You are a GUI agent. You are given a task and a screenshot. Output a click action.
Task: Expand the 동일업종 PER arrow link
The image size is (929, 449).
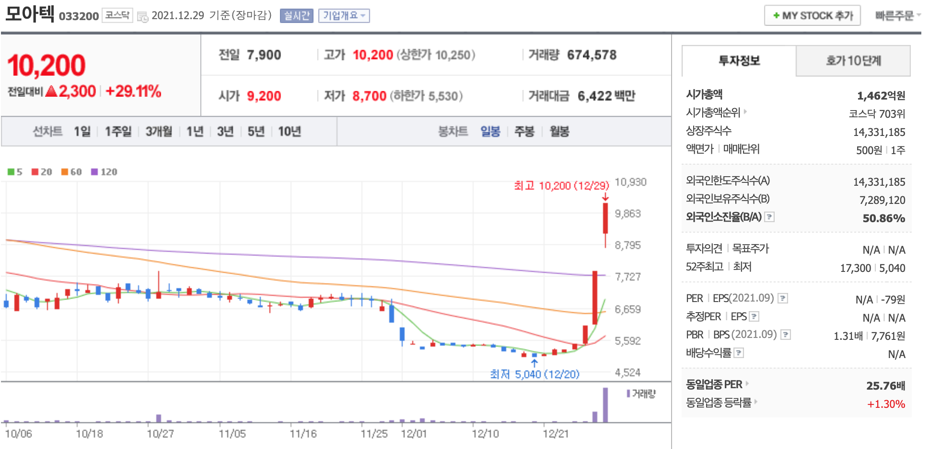point(747,383)
